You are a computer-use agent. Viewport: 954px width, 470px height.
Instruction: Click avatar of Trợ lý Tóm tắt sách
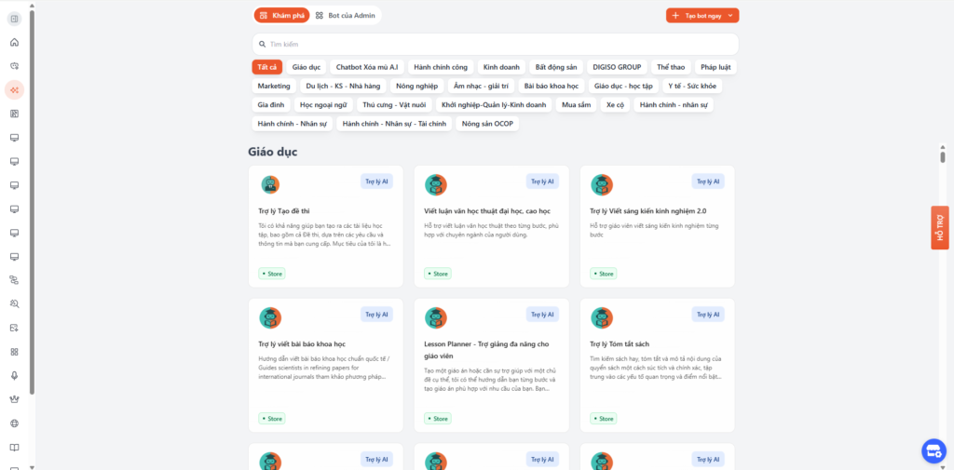[602, 318]
